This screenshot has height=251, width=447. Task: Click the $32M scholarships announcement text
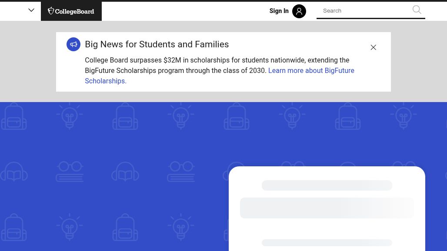(217, 60)
